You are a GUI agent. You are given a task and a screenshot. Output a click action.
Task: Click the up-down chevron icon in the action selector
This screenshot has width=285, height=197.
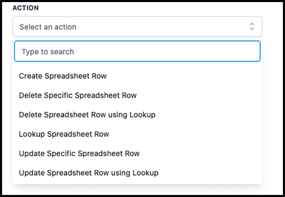[x=252, y=26]
